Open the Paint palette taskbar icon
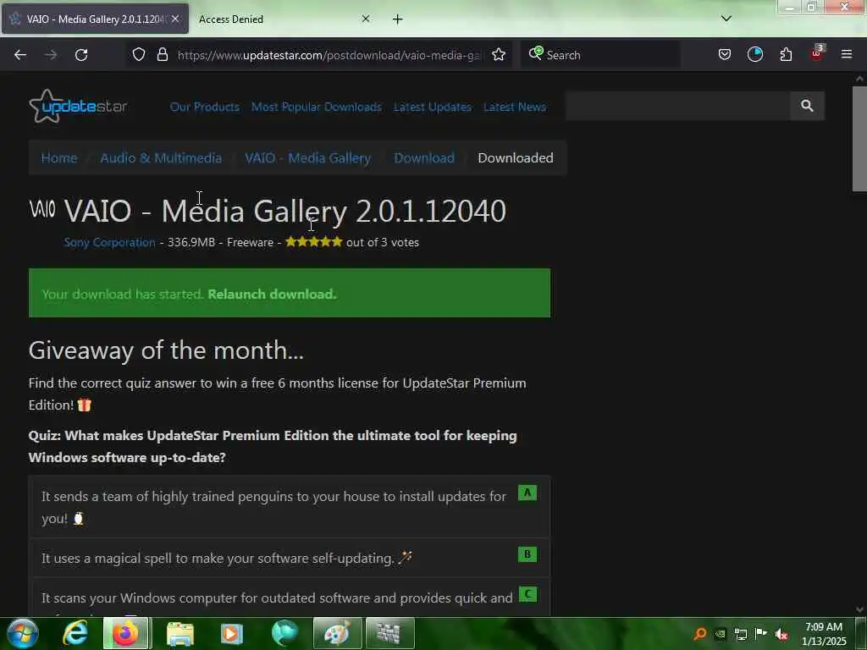Viewport: 867px width, 650px height. point(337,633)
